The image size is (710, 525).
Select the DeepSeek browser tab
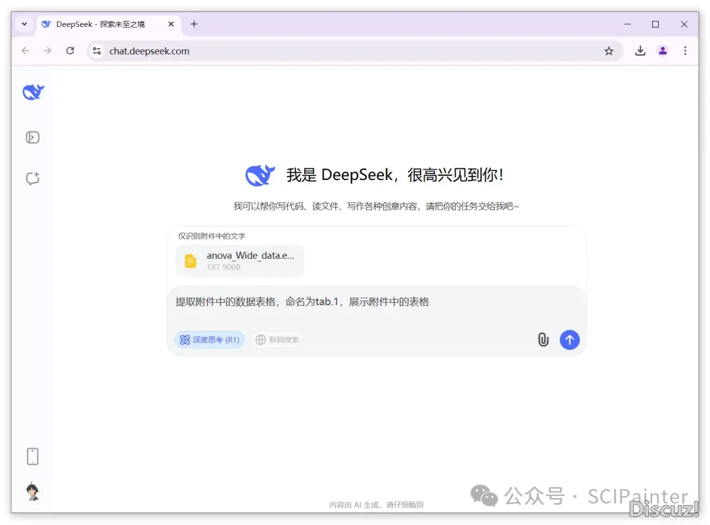pyautogui.click(x=107, y=24)
